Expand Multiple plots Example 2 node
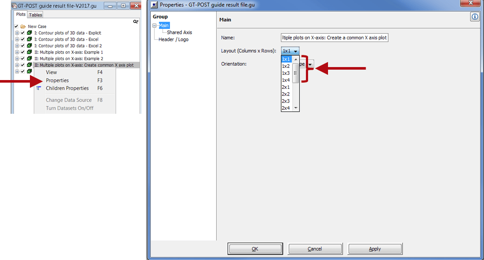Viewport: 484px width, 260px height. click(x=17, y=58)
